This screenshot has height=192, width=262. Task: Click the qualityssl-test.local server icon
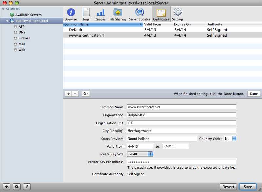point(12,21)
